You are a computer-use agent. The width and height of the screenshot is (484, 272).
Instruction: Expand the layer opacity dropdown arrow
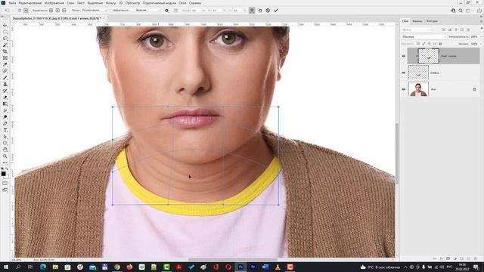(481, 37)
